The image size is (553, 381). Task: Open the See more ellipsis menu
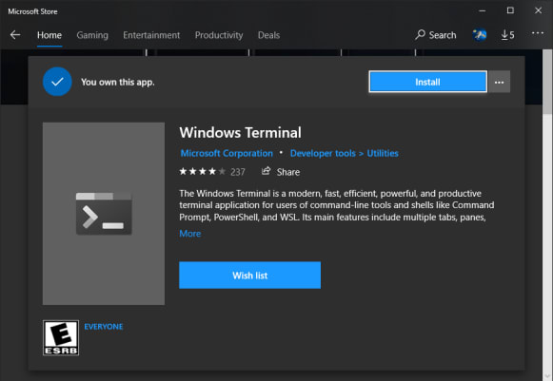pyautogui.click(x=538, y=33)
